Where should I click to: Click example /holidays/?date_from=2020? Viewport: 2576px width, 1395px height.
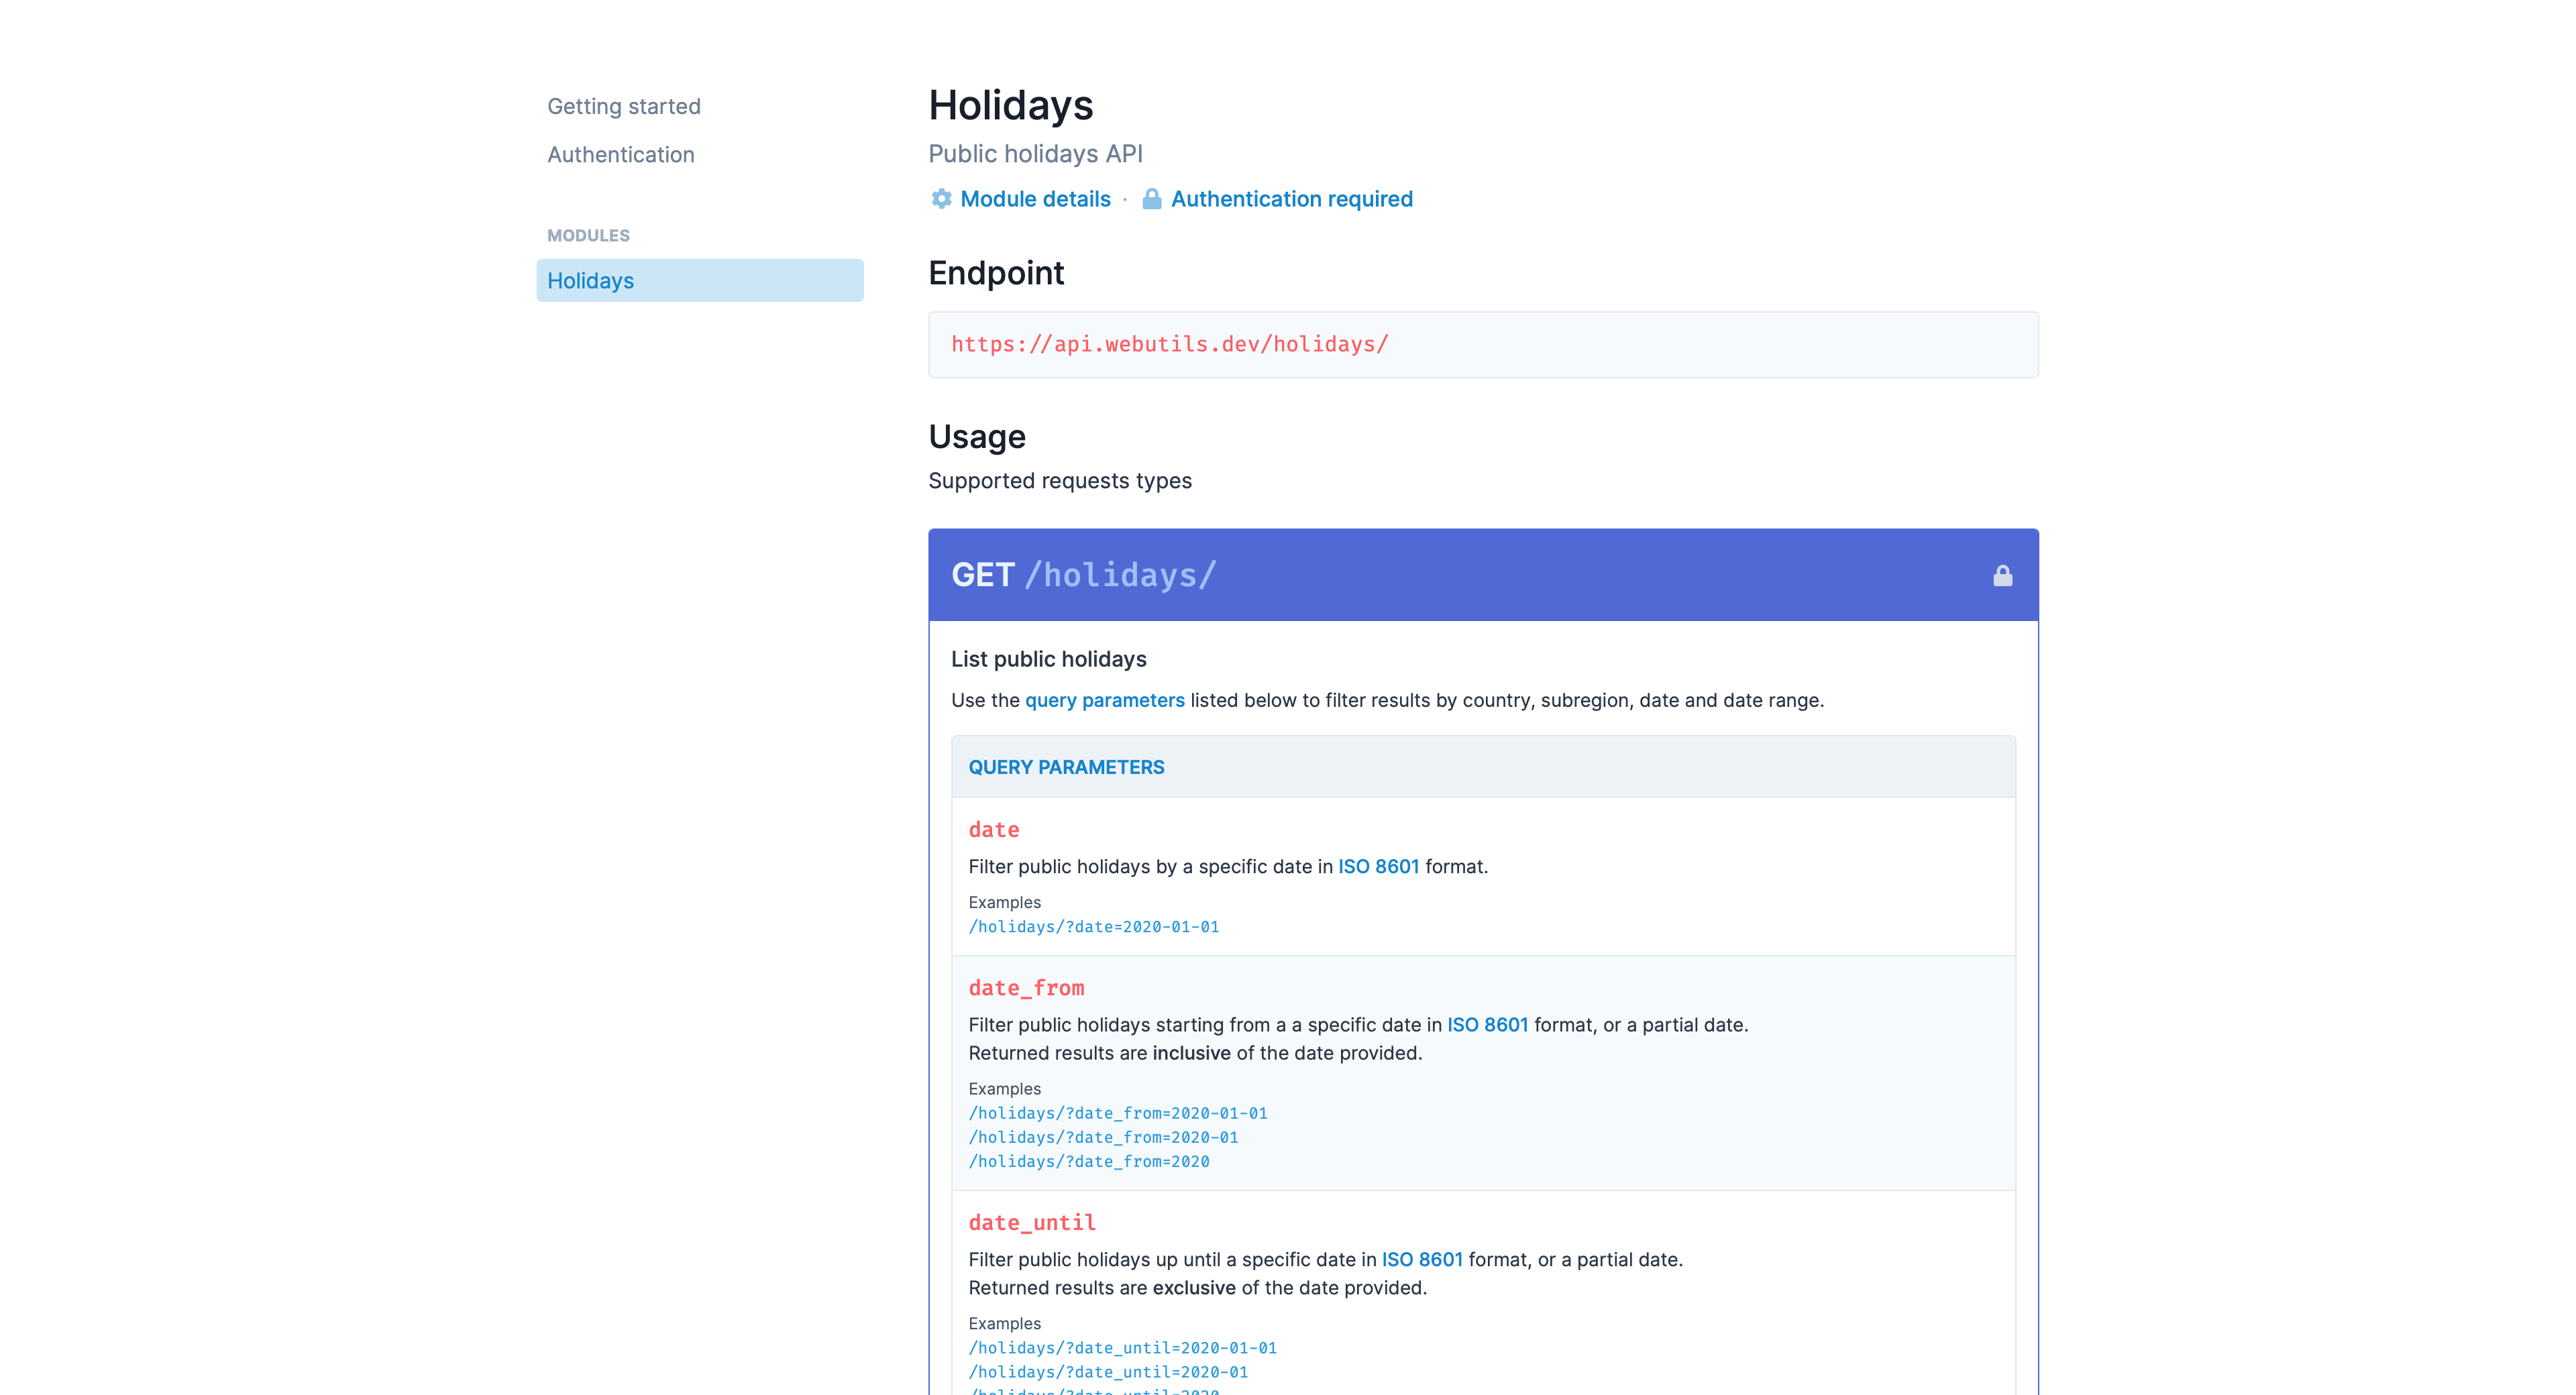pyautogui.click(x=1088, y=1162)
